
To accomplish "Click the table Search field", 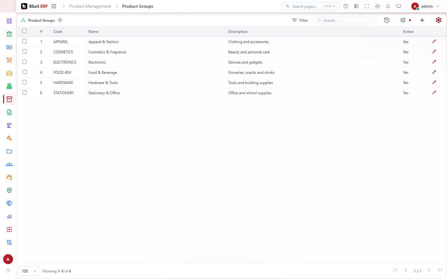I will (x=345, y=20).
